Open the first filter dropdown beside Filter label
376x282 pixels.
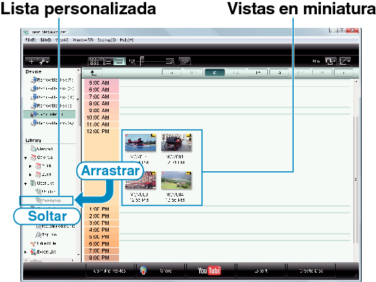pyautogui.click(x=330, y=61)
